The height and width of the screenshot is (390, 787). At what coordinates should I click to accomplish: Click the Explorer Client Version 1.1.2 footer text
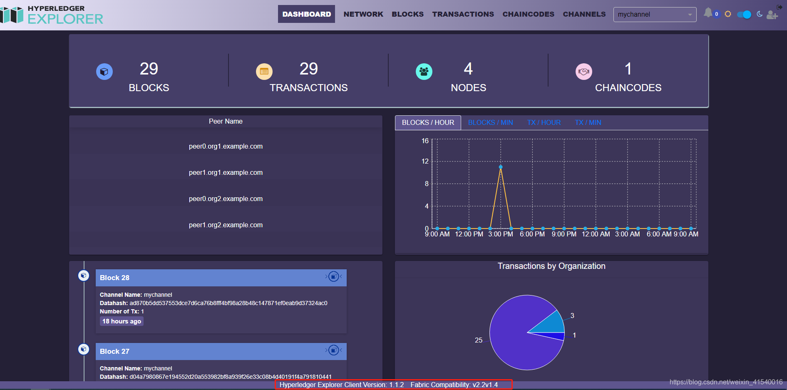tap(342, 385)
